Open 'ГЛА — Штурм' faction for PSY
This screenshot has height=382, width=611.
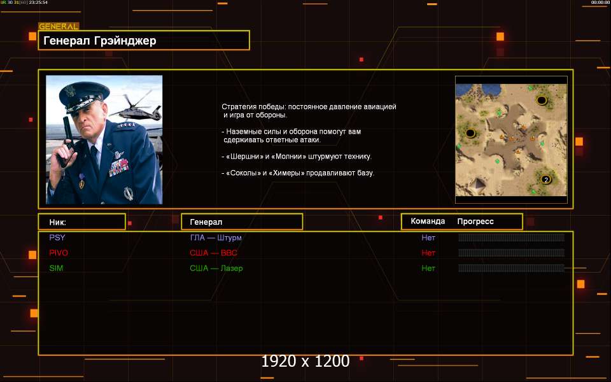(x=216, y=237)
